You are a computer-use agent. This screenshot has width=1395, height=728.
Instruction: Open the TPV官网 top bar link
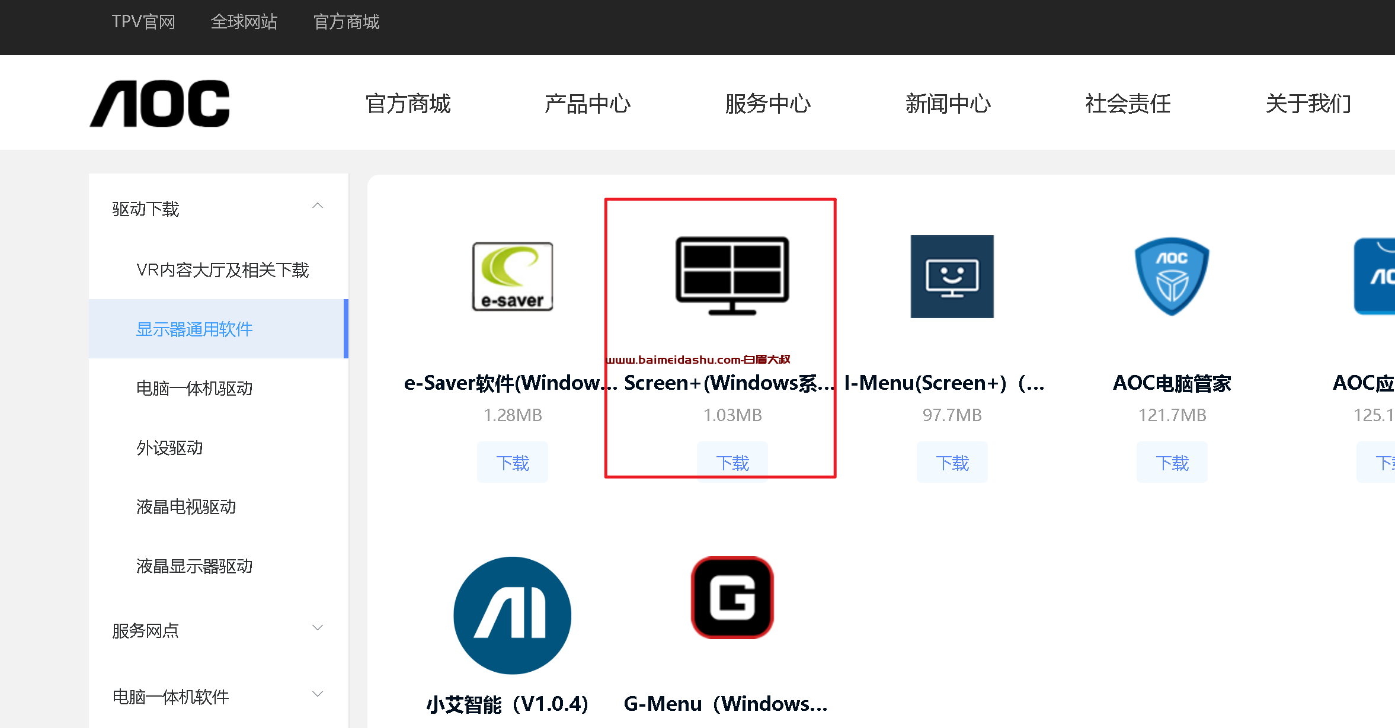[143, 22]
